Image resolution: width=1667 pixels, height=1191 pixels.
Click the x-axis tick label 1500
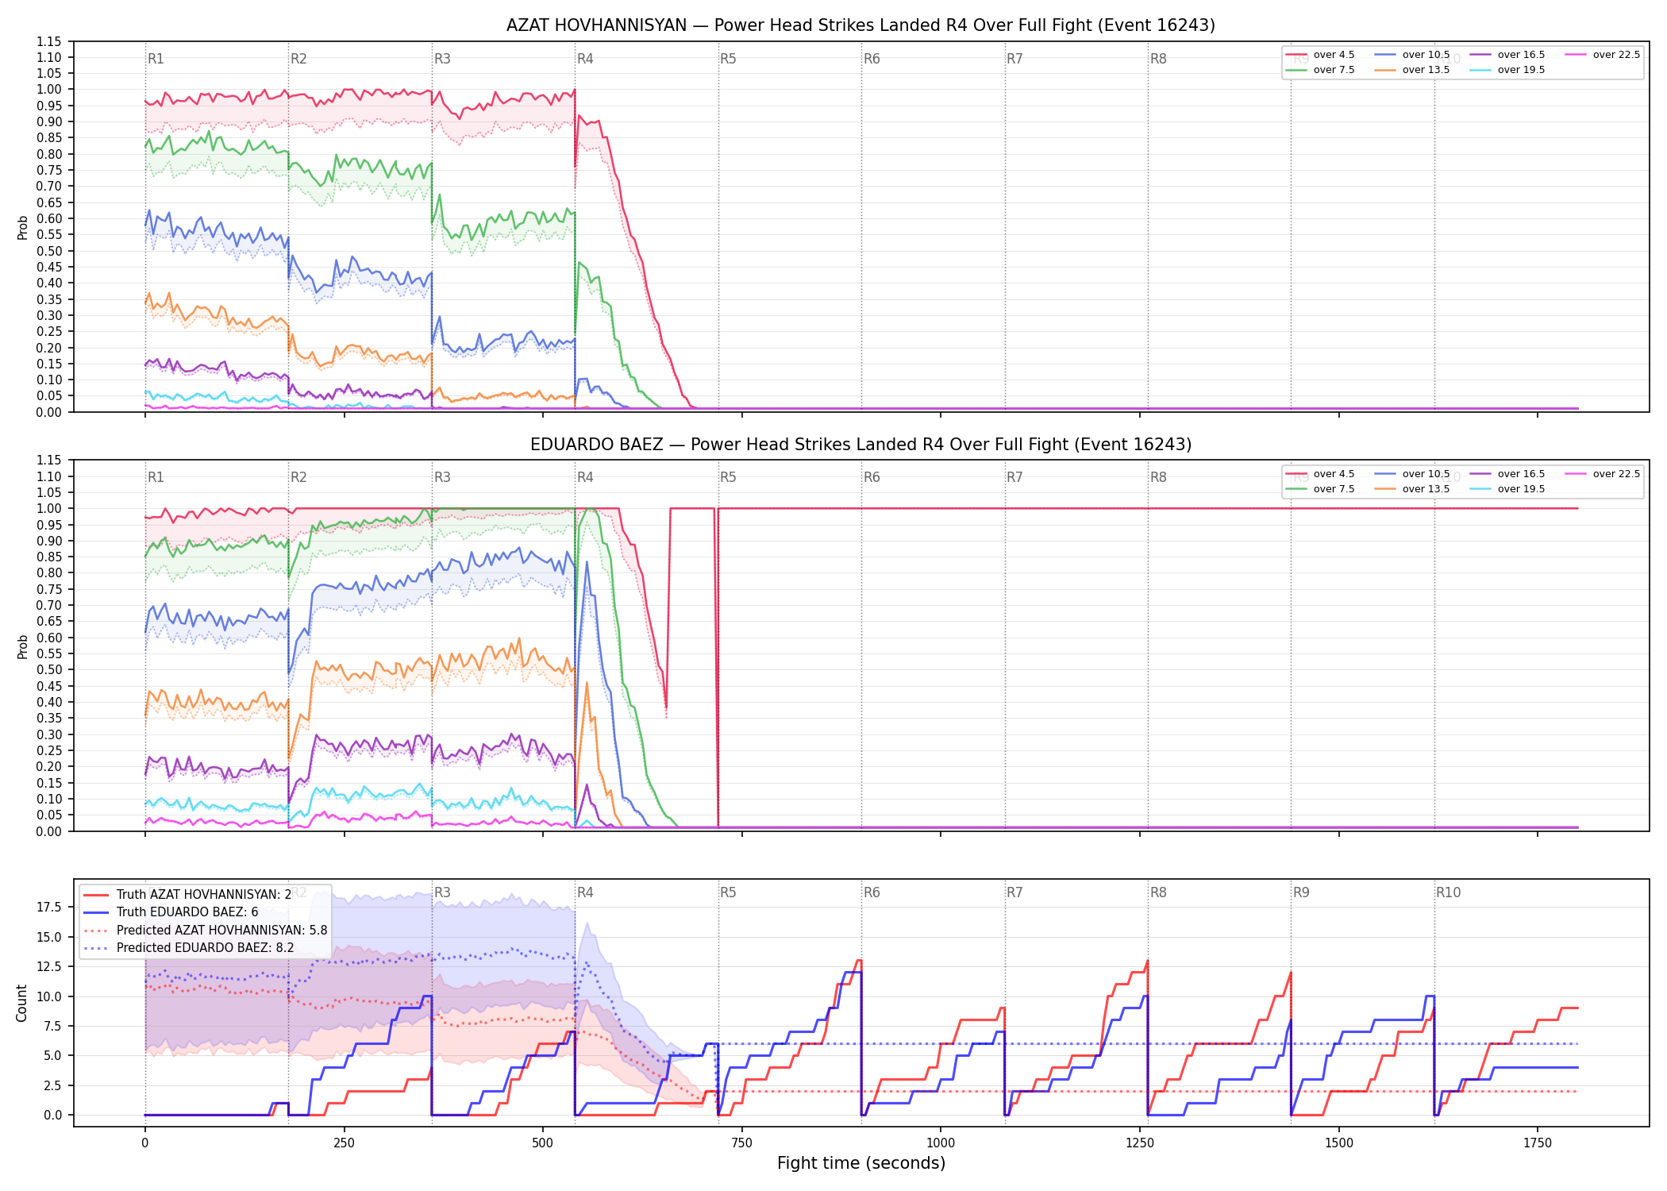[x=1339, y=1143]
